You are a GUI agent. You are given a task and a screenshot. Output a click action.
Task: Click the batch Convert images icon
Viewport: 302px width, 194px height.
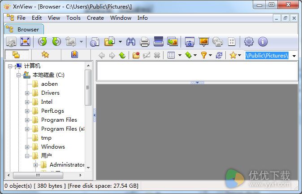[173, 41]
